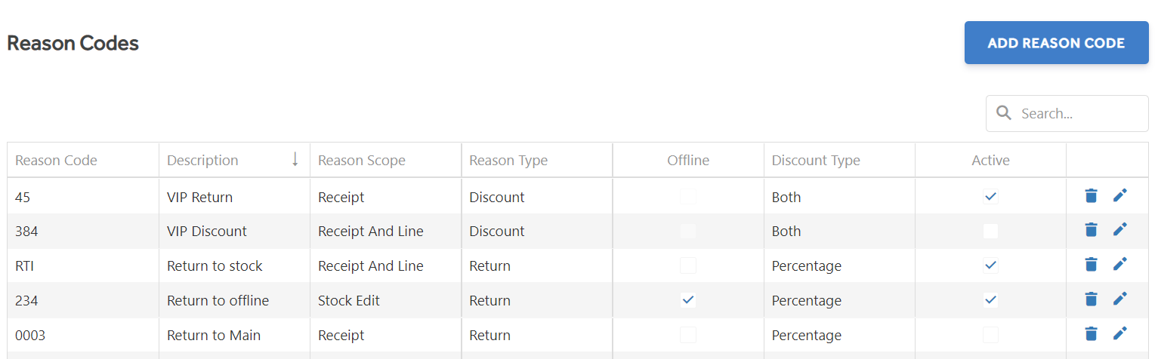Toggle Active checkbox for VIP Return
This screenshot has width=1158, height=359.
coord(990,197)
